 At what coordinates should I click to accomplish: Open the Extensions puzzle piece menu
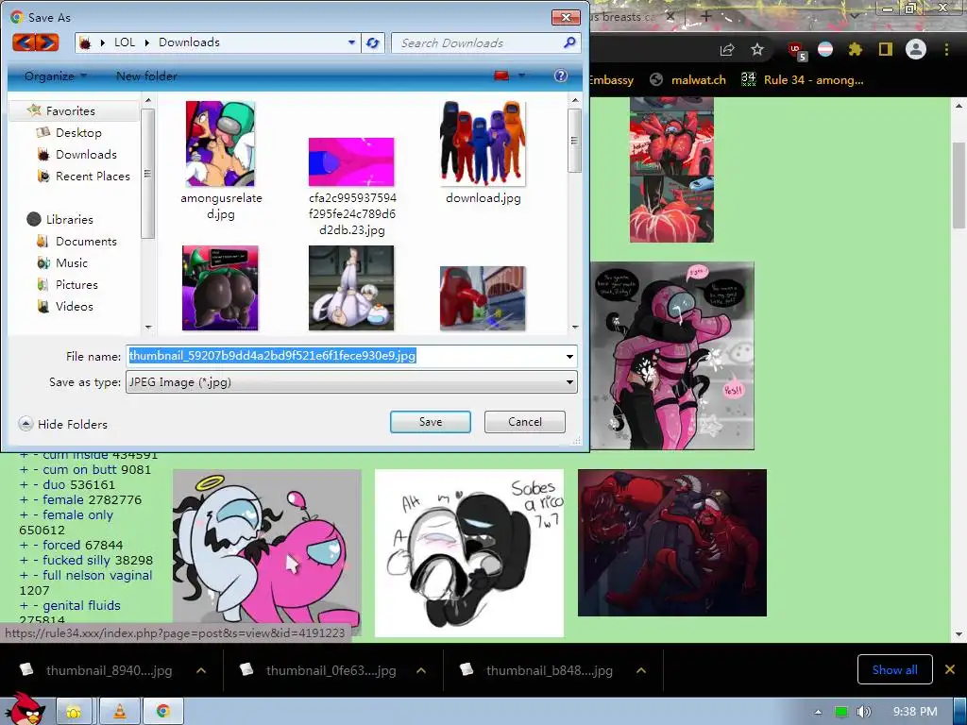pyautogui.click(x=856, y=49)
